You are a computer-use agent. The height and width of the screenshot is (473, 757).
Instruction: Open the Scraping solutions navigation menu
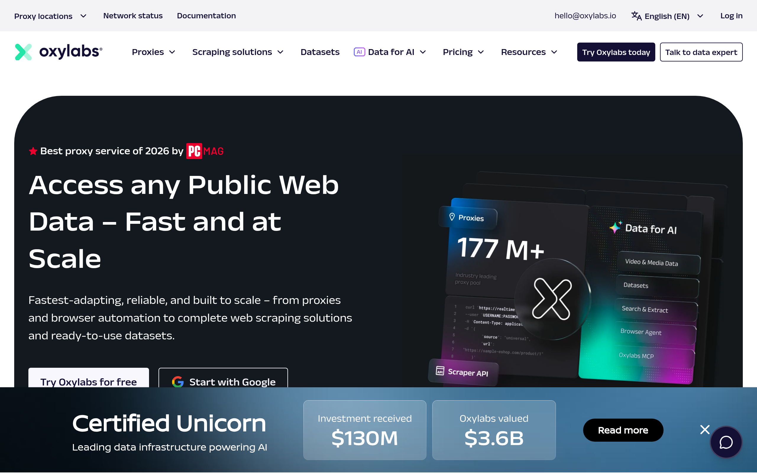(x=238, y=52)
